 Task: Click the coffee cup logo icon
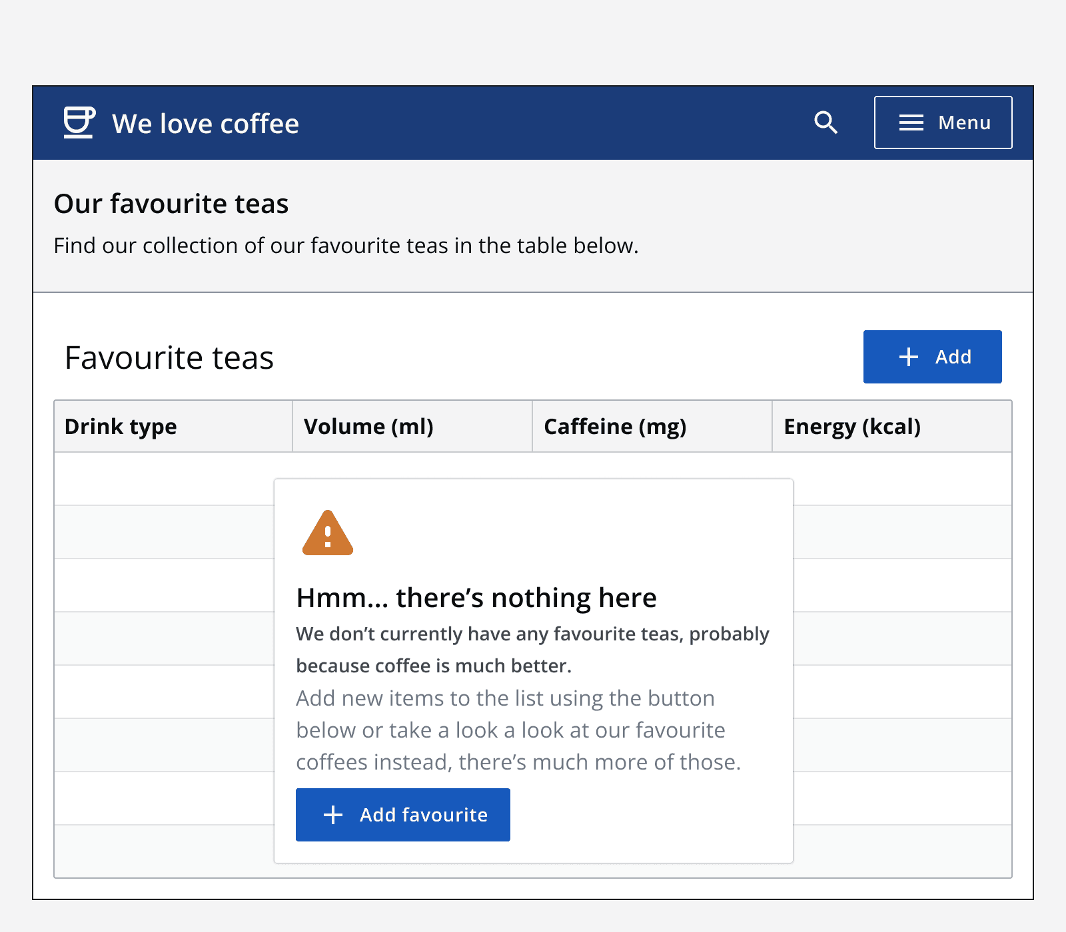tap(78, 122)
